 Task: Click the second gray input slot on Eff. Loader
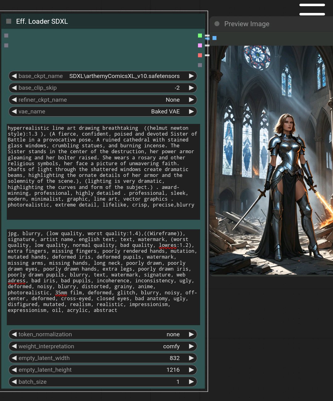click(6, 45)
